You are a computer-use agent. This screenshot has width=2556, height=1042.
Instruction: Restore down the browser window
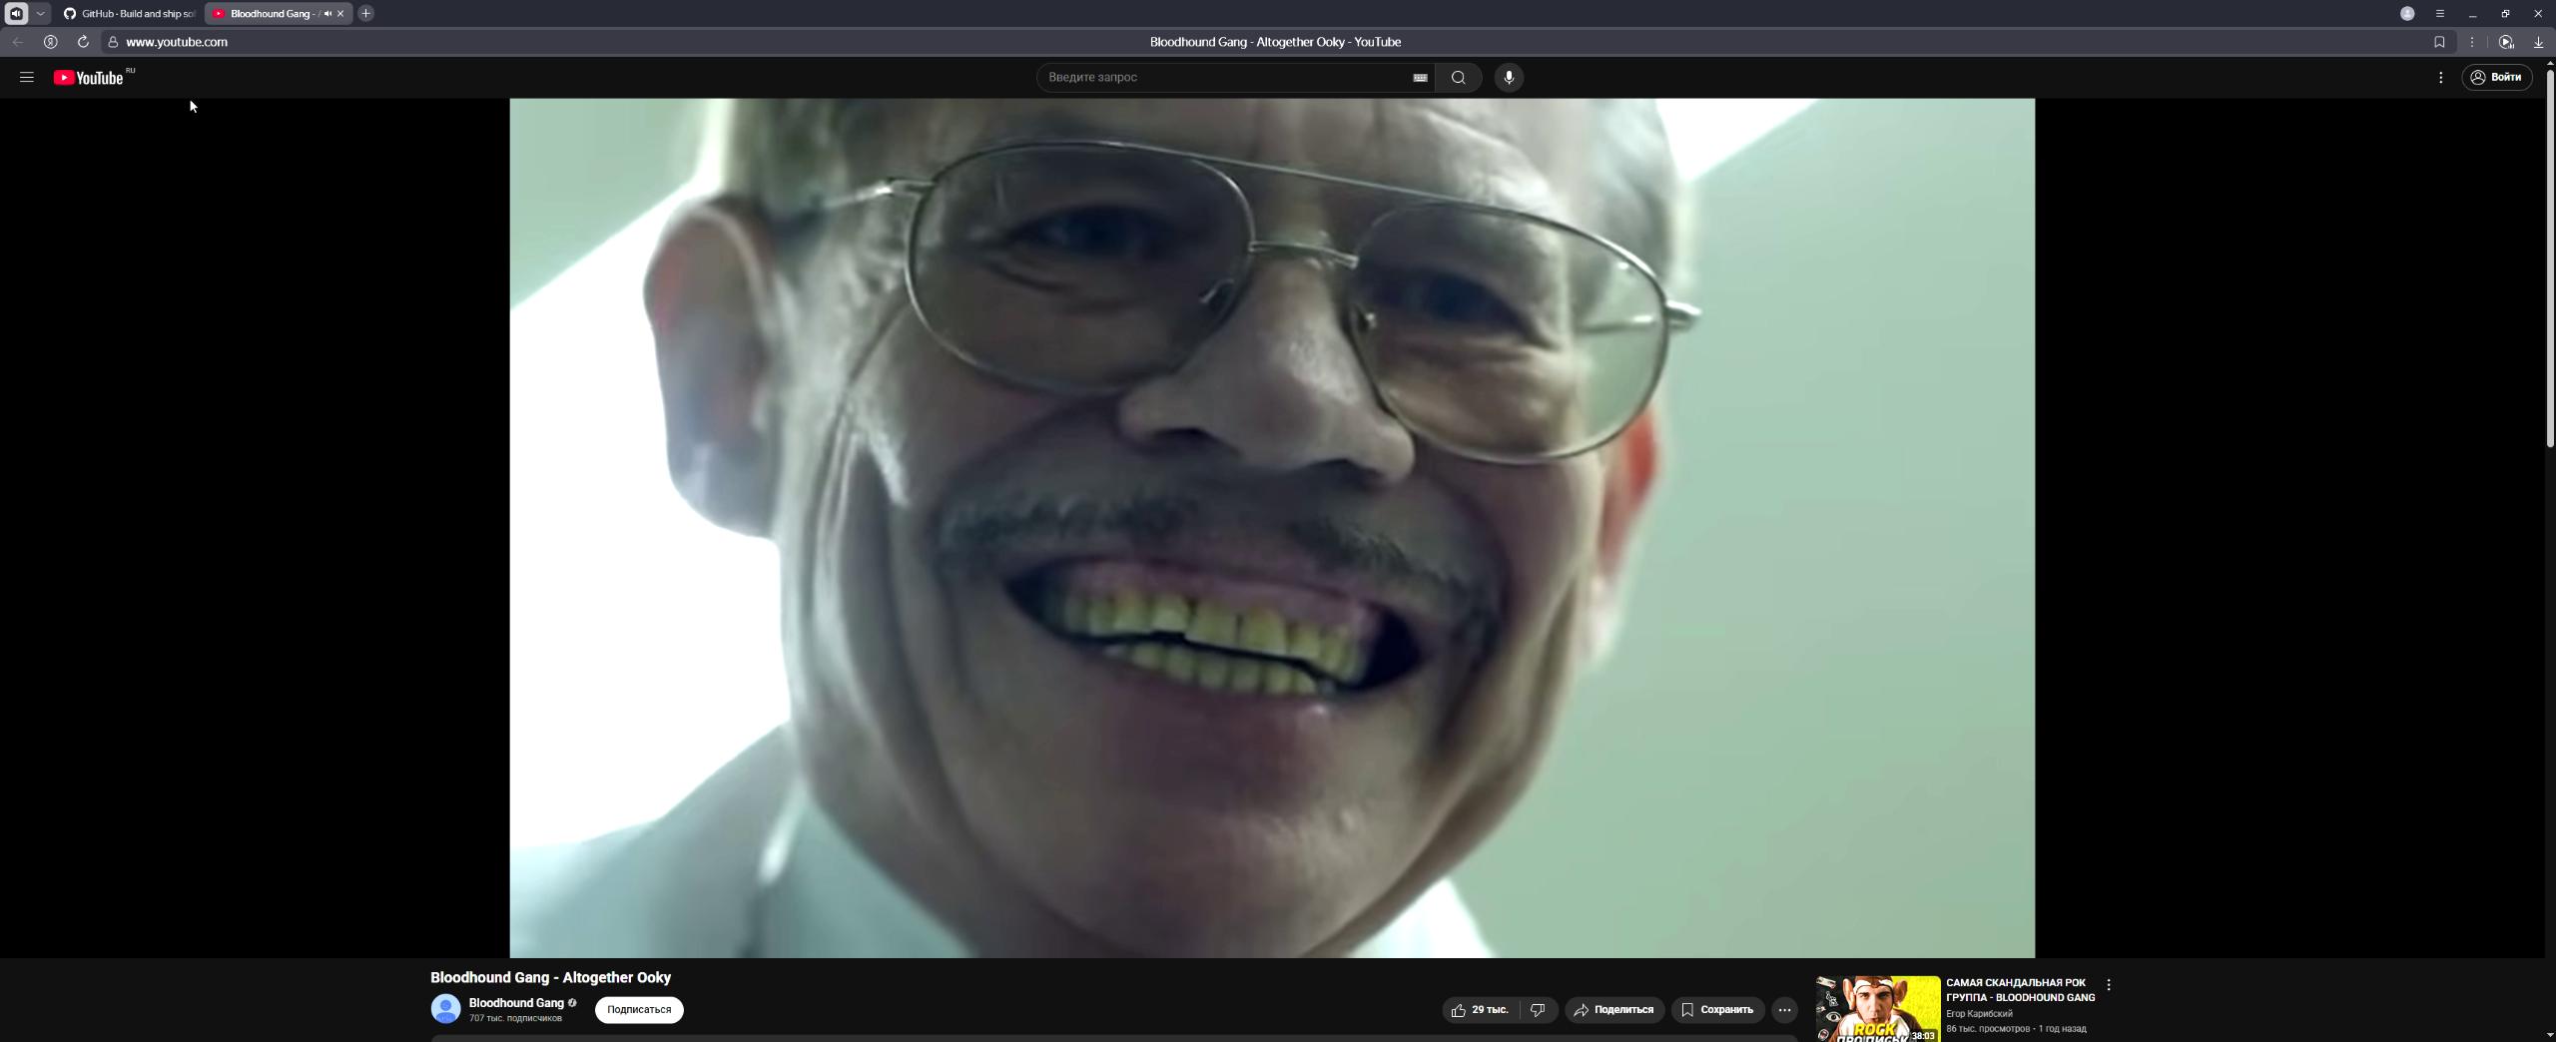(2505, 14)
